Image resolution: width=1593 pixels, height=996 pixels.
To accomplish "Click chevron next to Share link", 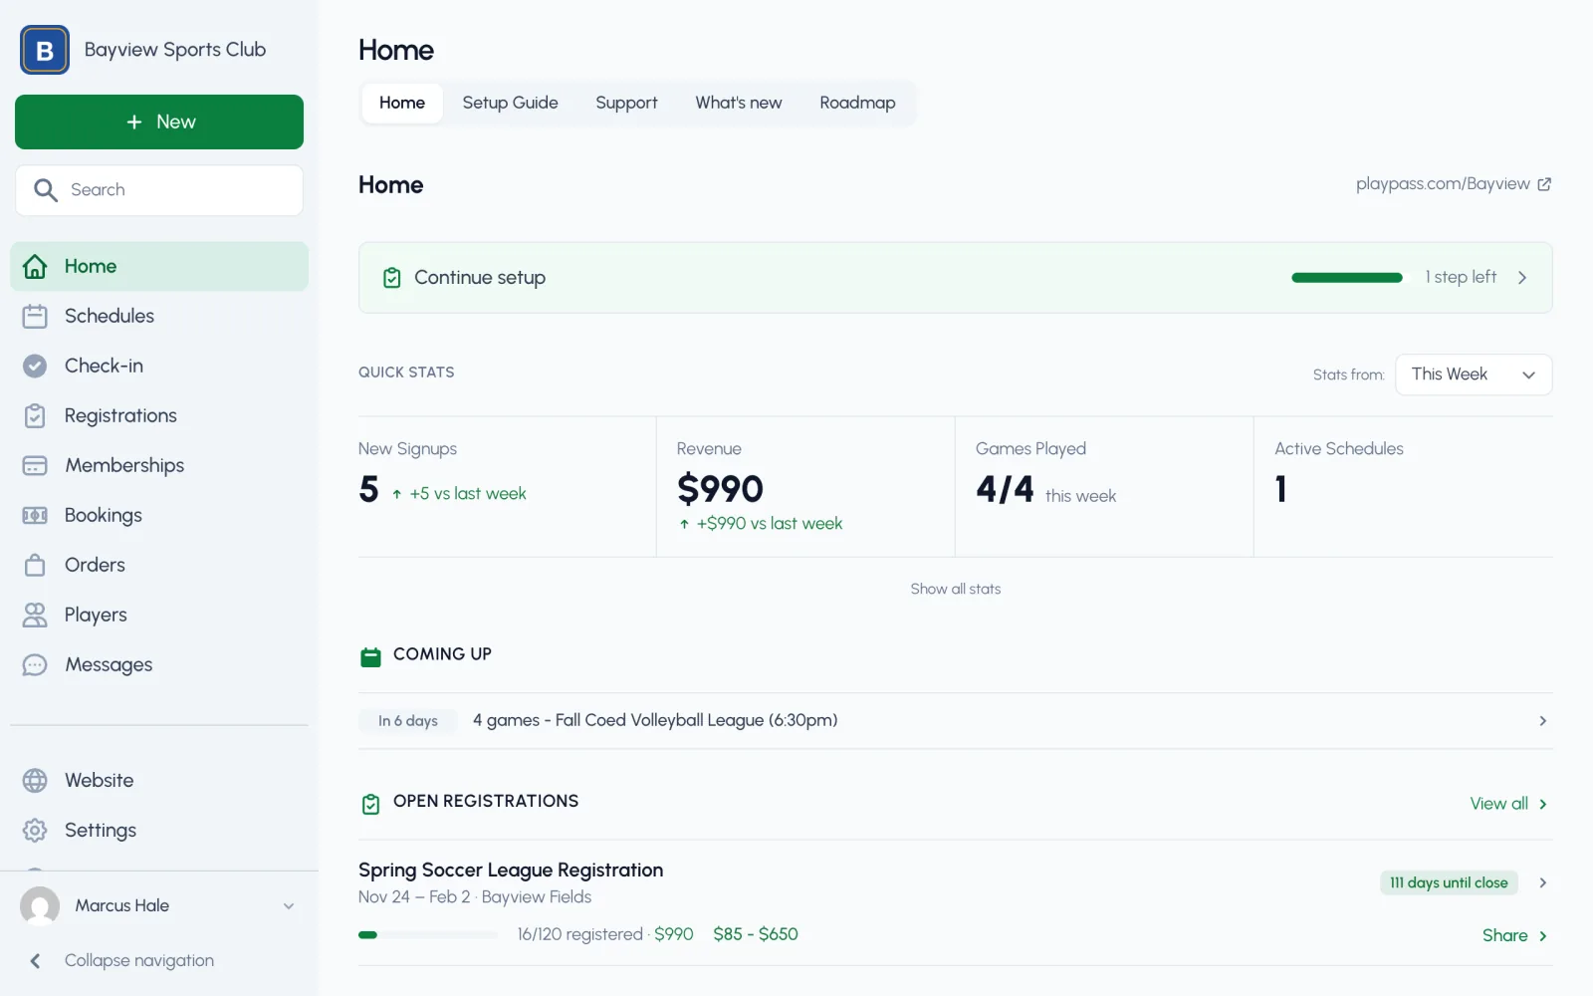I will click(x=1542, y=936).
